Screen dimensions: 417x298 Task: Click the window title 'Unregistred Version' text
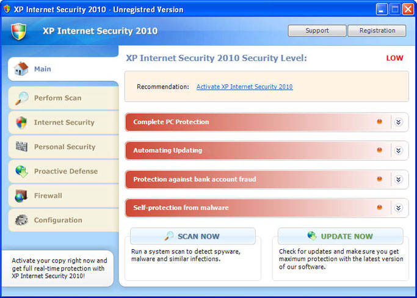[x=148, y=10]
